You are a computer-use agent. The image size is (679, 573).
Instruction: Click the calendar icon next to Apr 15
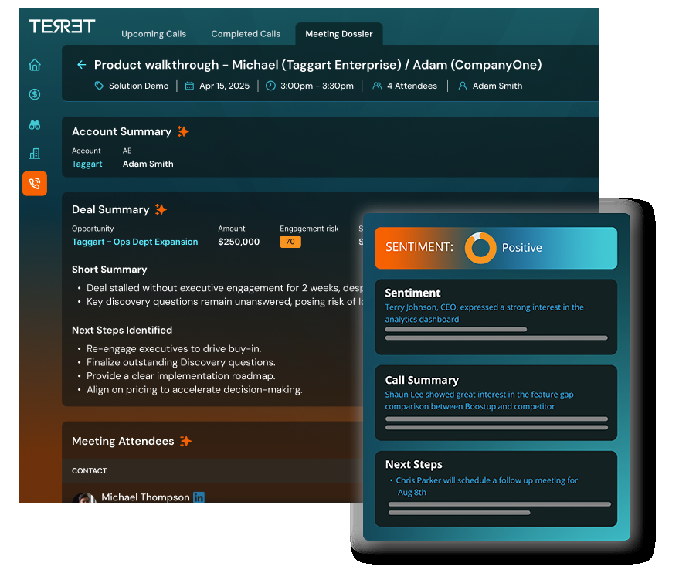[188, 86]
